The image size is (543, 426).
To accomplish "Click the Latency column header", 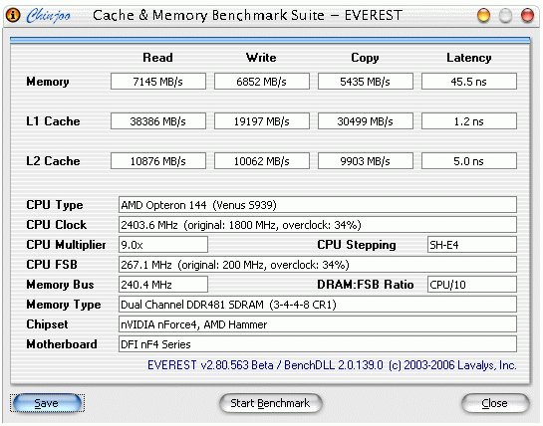I will [469, 58].
